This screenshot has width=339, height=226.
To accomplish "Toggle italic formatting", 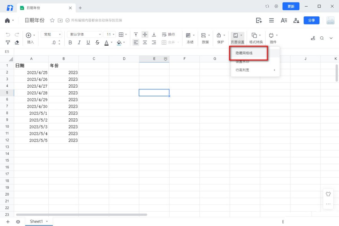I will pos(79,42).
